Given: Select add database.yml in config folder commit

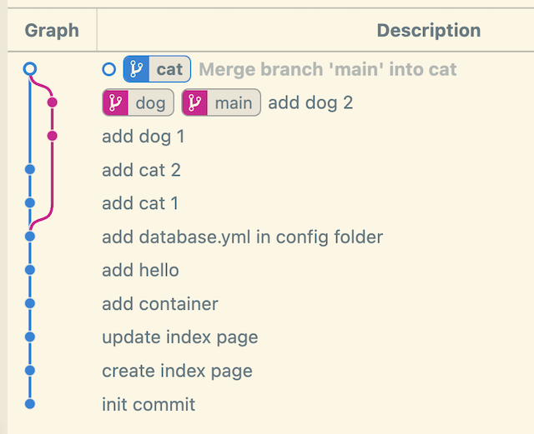Looking at the screenshot, I should click(242, 237).
